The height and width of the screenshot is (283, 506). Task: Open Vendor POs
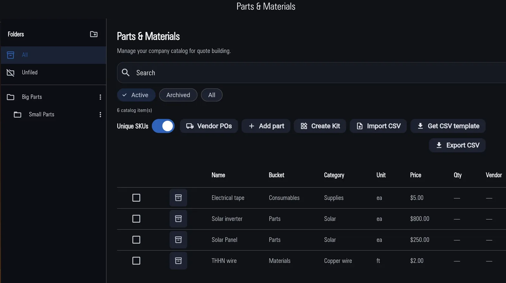click(x=209, y=126)
